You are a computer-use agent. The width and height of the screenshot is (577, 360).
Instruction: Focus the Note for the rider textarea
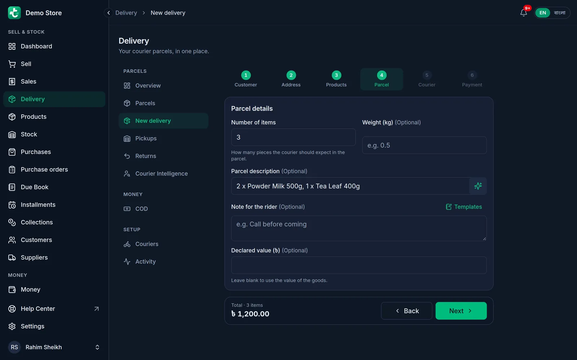359,228
